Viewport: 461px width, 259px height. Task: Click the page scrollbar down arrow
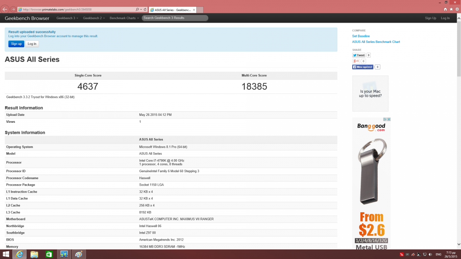coord(459,244)
